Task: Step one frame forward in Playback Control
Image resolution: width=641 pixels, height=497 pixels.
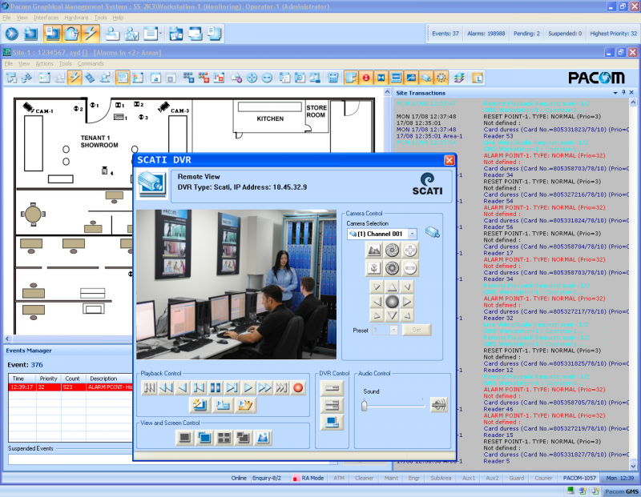Action: click(x=232, y=387)
